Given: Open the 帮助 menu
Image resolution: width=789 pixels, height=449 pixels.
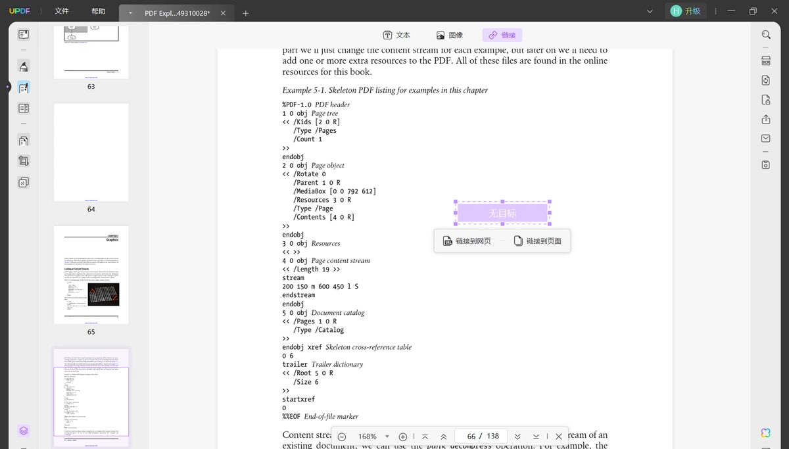Looking at the screenshot, I should (98, 11).
